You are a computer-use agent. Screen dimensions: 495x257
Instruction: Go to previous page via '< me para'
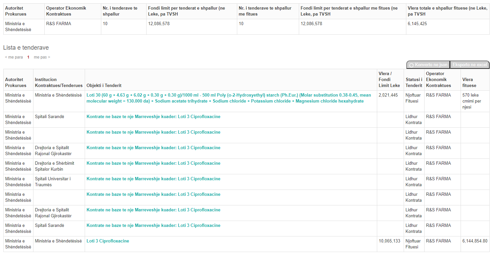(14, 57)
